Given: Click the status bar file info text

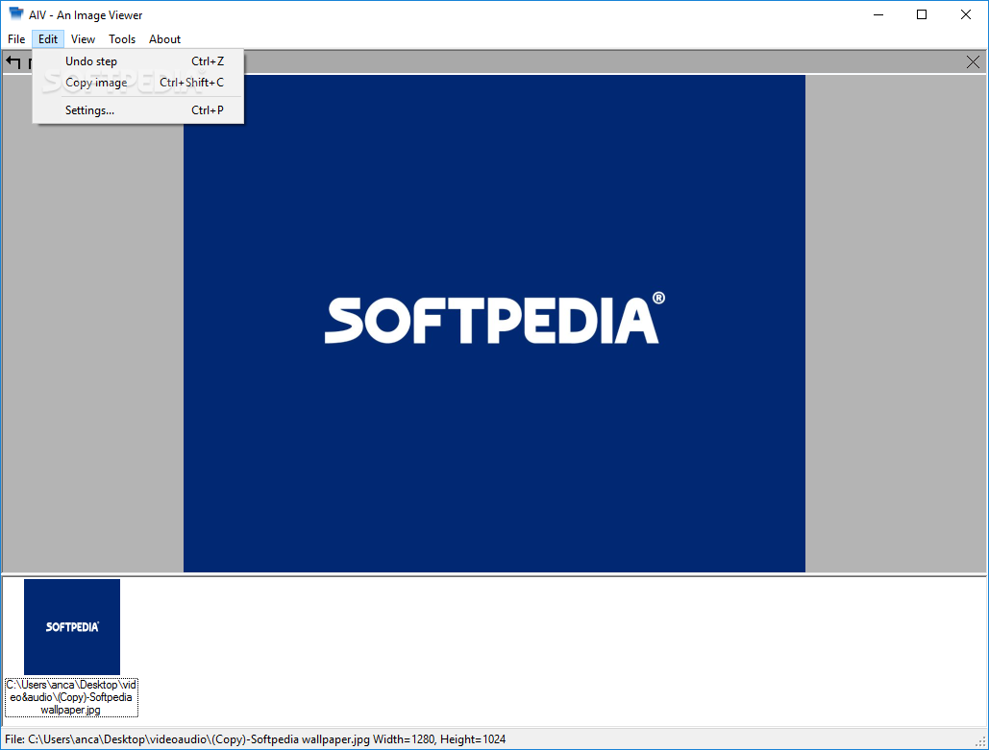Looking at the screenshot, I should [x=256, y=739].
